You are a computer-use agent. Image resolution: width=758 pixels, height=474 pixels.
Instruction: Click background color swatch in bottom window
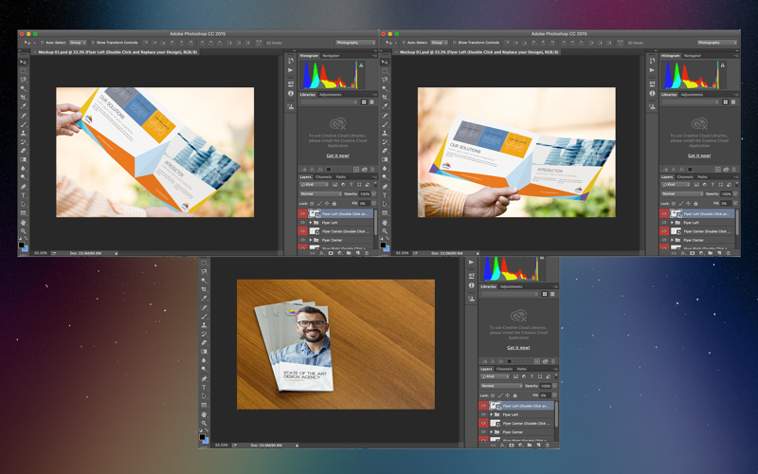[206, 441]
